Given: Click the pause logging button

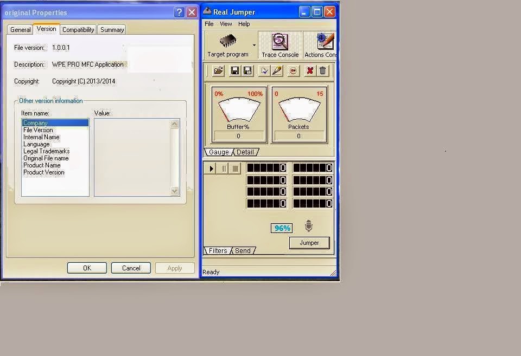Looking at the screenshot, I should tap(224, 169).
